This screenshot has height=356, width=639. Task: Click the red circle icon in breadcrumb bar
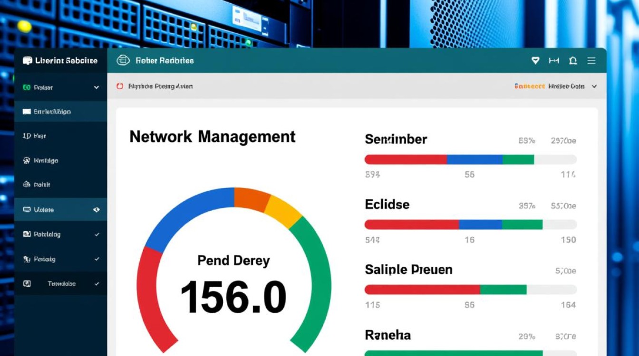pyautogui.click(x=120, y=86)
